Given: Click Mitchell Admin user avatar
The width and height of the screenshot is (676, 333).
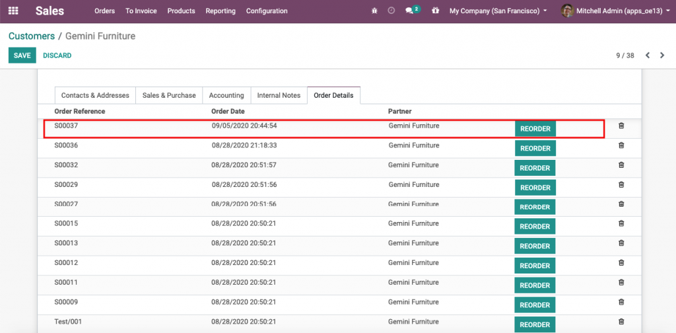Looking at the screenshot, I should pyautogui.click(x=567, y=11).
